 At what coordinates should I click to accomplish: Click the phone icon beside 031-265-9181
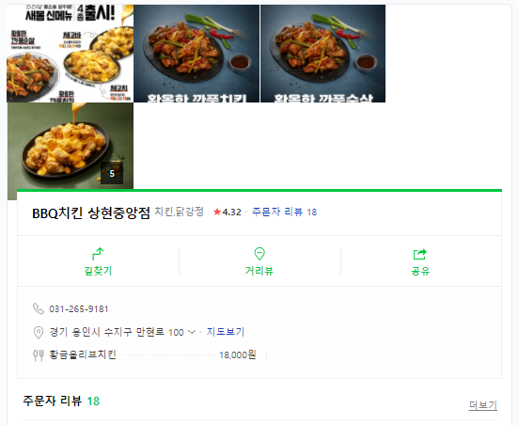click(39, 308)
